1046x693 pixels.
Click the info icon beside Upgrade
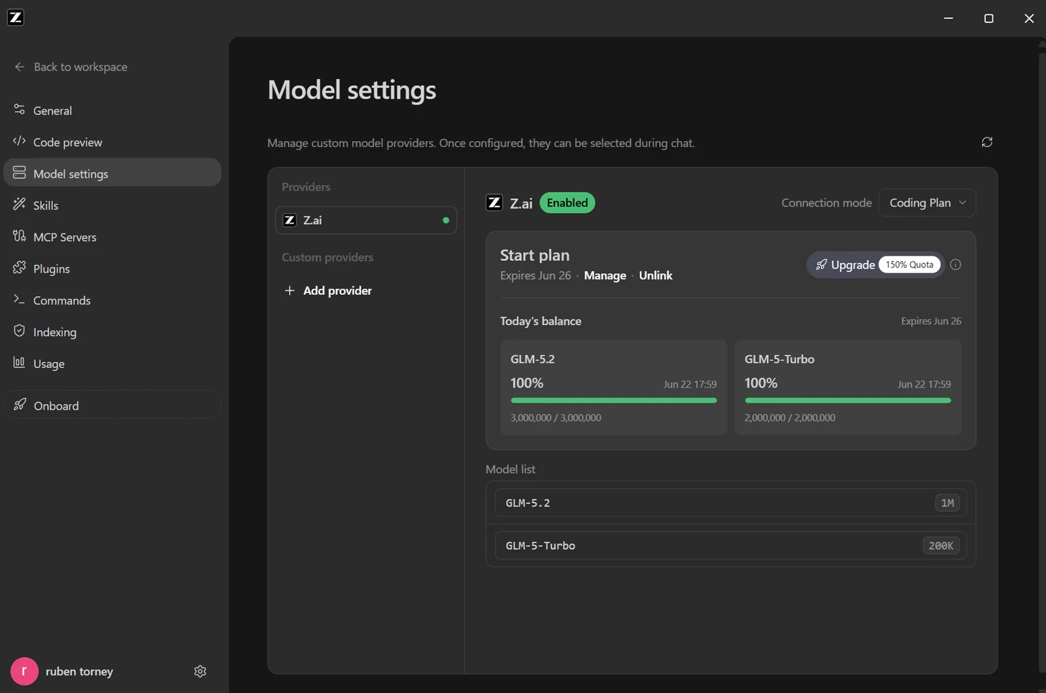[x=956, y=265]
